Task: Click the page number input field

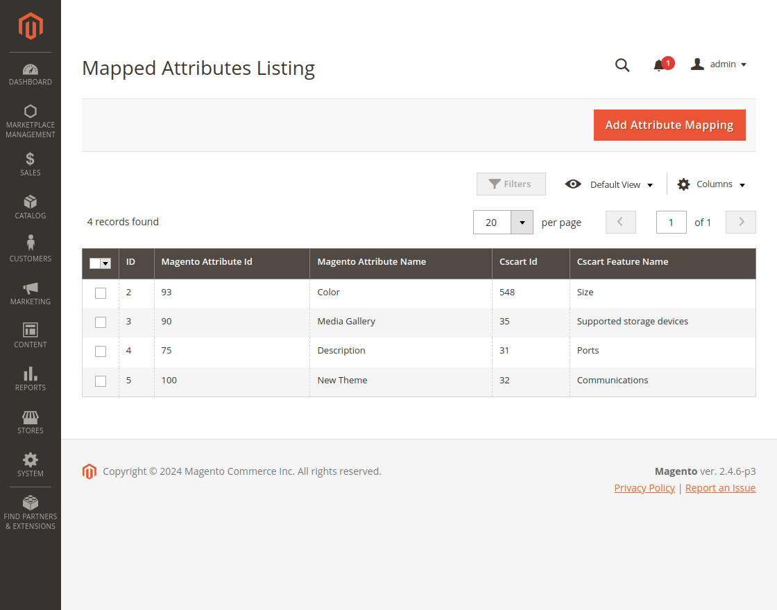Action: [x=671, y=223]
